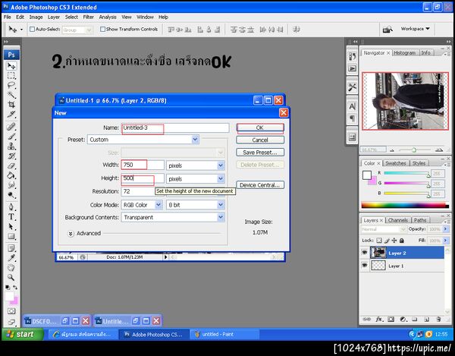Select the Horizontal Type tool
The image size is (455, 356).
[x=11, y=216]
